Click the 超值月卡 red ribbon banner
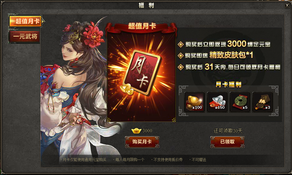Image resolution: width=292 pixels, height=175 pixels. (x=142, y=27)
